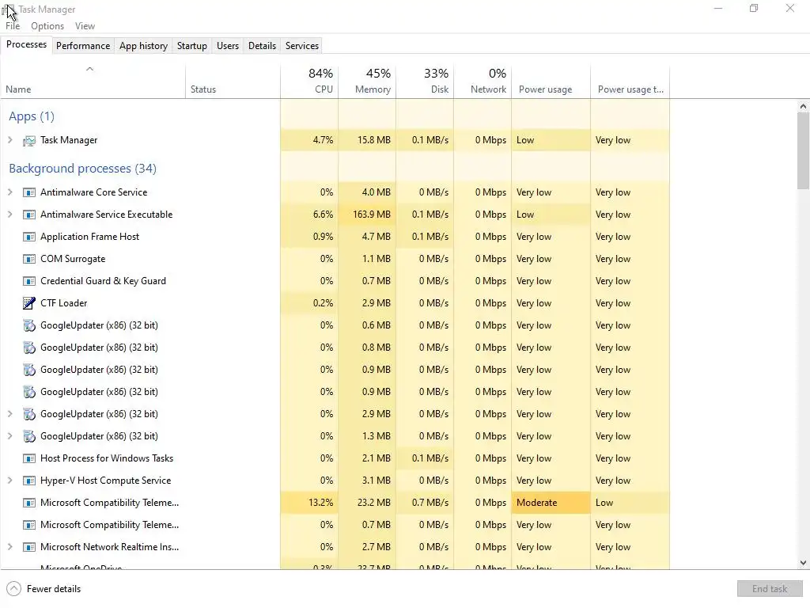The height and width of the screenshot is (608, 810).
Task: Click the 0.7 MB/s disk value
Action: point(430,503)
